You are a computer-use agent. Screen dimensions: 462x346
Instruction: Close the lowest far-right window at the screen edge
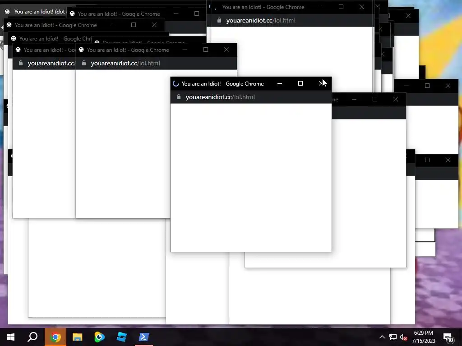(448, 160)
